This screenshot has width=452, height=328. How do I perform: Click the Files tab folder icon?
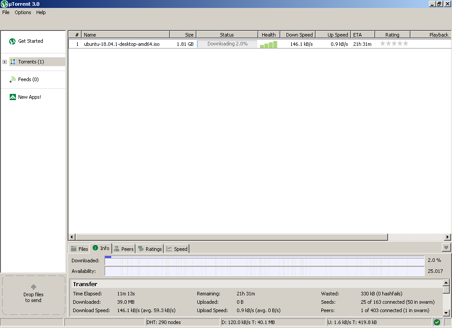click(74, 249)
